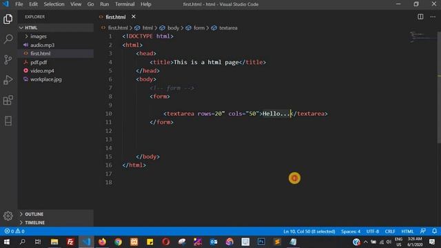Change indentation via Spaces: 4
The height and width of the screenshot is (248, 441).
(351, 231)
